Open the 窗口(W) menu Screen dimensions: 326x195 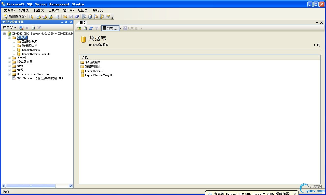pos(69,10)
